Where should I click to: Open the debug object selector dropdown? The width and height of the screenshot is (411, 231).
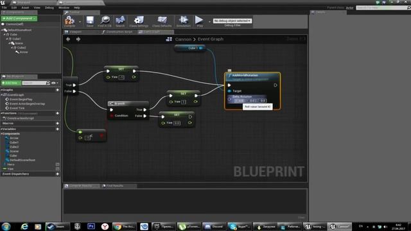tap(232, 21)
